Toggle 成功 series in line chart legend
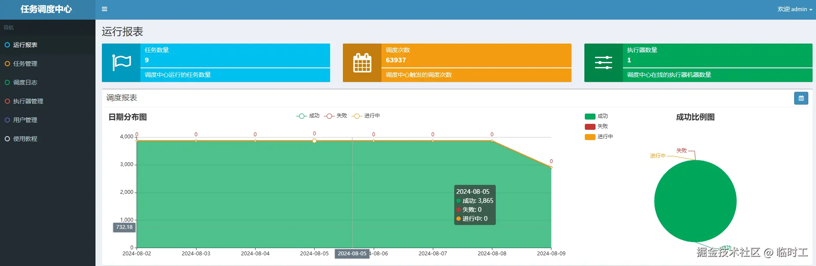The image size is (816, 266). tap(308, 116)
